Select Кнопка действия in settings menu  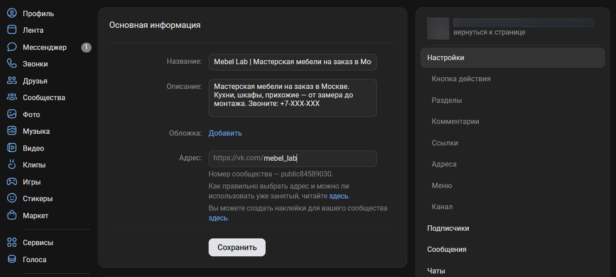[461, 79]
